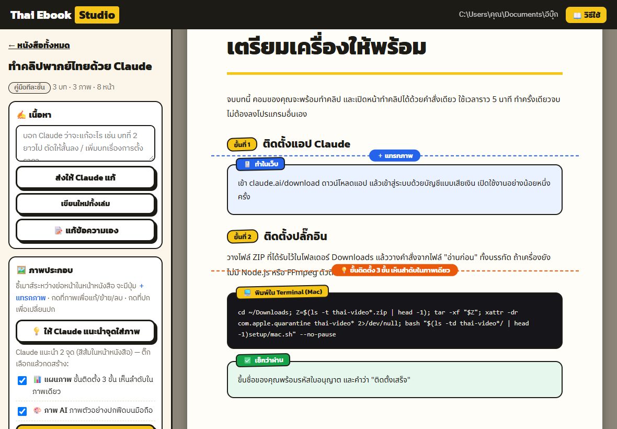Screen dimensions: 617x429
Task: Click the orange ขั้นติดตั้ง 3 ขั้น suggestion marker
Action: coord(395,270)
